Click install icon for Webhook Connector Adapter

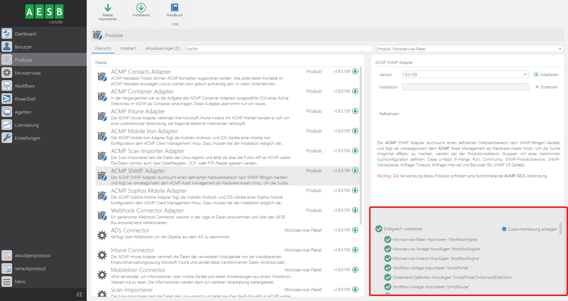pos(355,210)
